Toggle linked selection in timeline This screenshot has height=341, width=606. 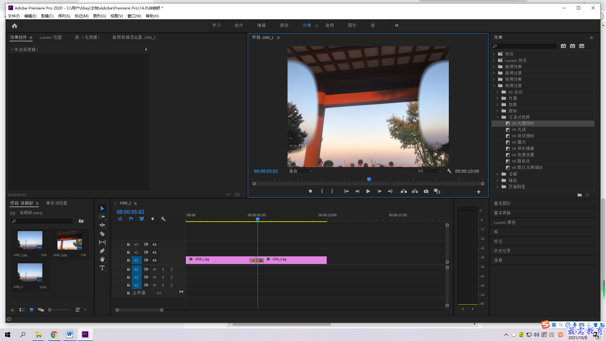142,219
